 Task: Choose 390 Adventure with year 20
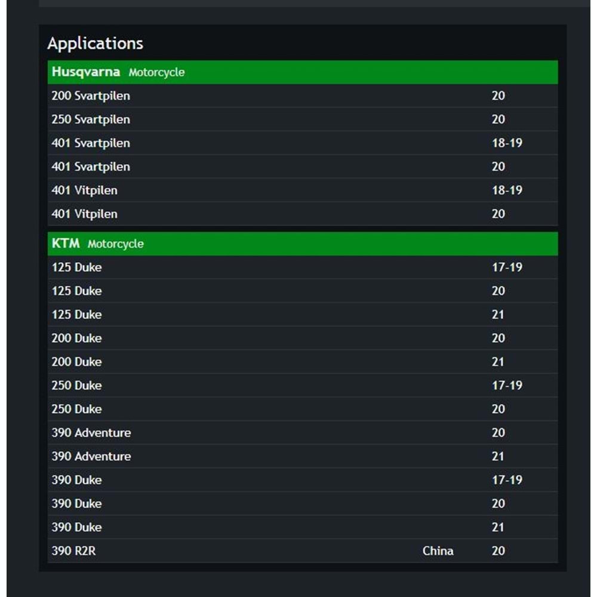[x=91, y=433]
